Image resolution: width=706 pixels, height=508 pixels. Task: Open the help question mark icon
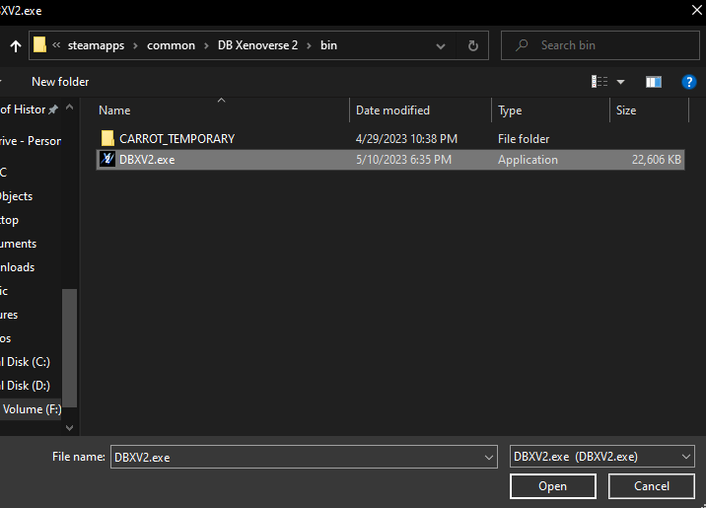pos(689,82)
